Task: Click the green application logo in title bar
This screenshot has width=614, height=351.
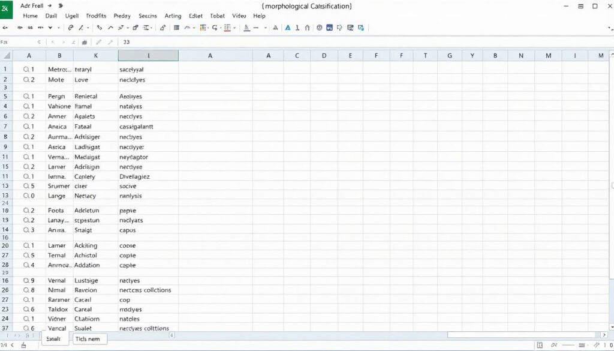Action: coord(6,10)
